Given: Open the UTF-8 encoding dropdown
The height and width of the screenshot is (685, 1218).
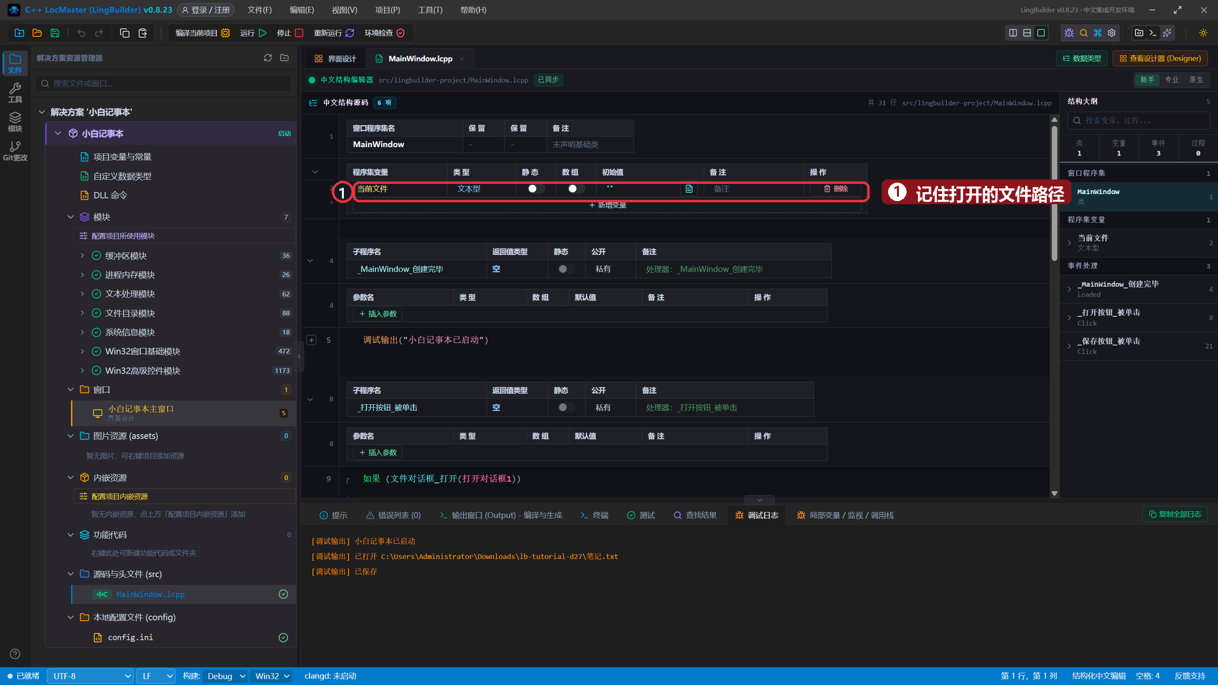Looking at the screenshot, I should click(x=90, y=676).
